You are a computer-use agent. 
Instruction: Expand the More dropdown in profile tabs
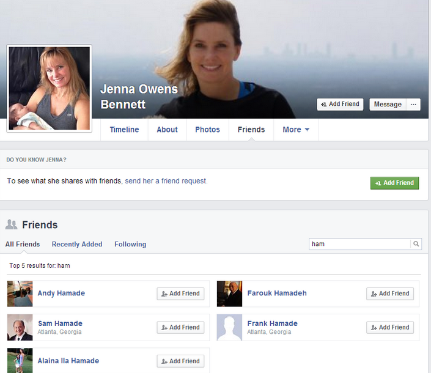[x=296, y=130]
